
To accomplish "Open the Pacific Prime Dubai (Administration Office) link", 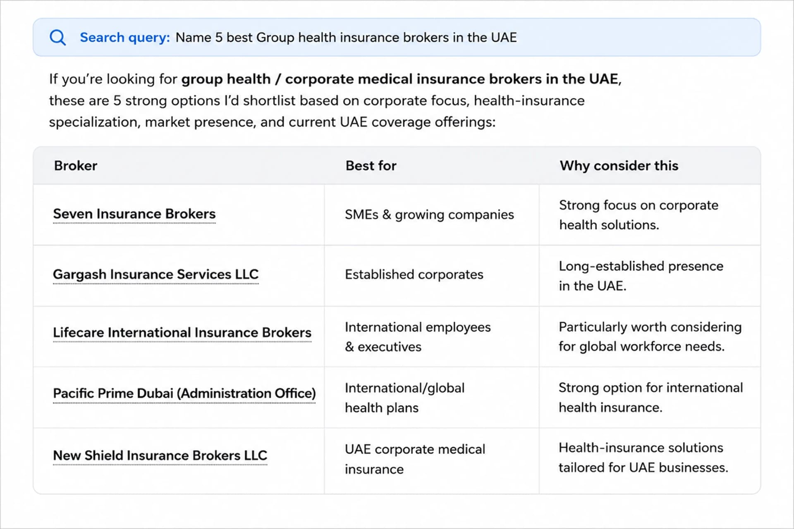I will 184,393.
